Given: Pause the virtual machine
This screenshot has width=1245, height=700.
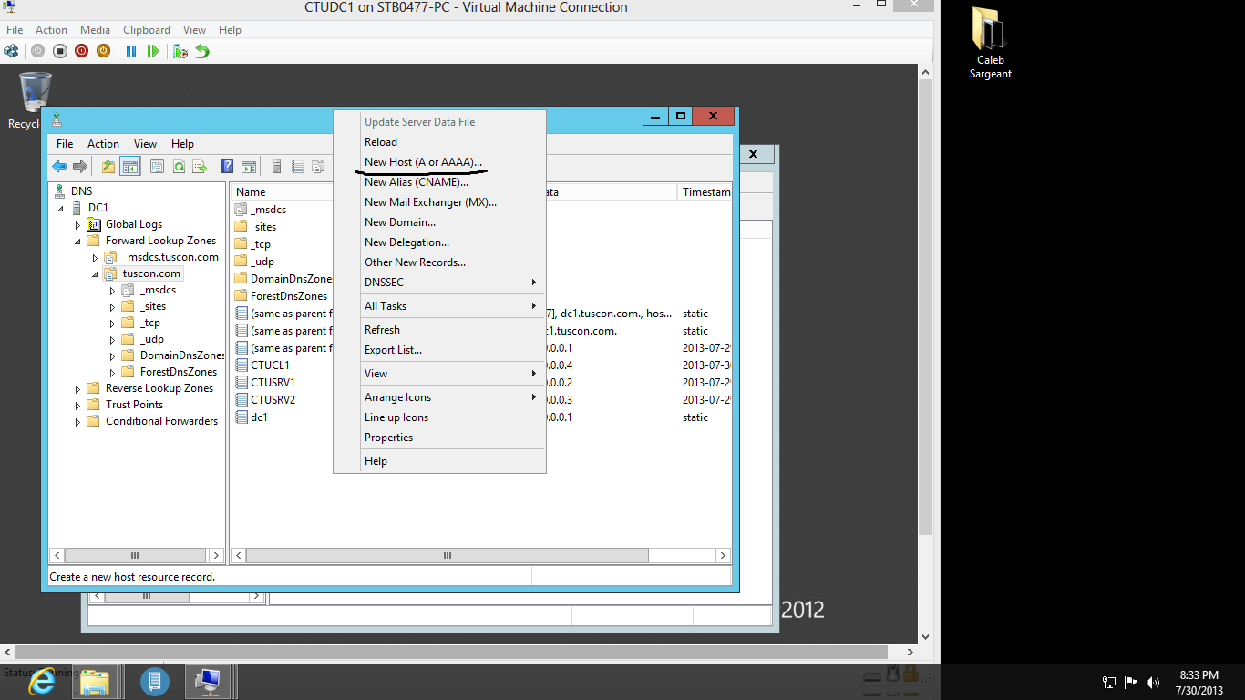Looking at the screenshot, I should [131, 51].
